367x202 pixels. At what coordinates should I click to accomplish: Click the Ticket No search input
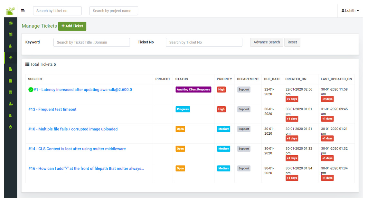(x=204, y=43)
